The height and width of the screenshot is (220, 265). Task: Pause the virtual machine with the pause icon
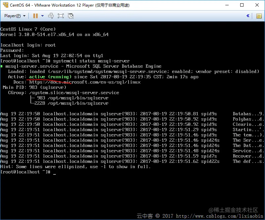pos(35,16)
